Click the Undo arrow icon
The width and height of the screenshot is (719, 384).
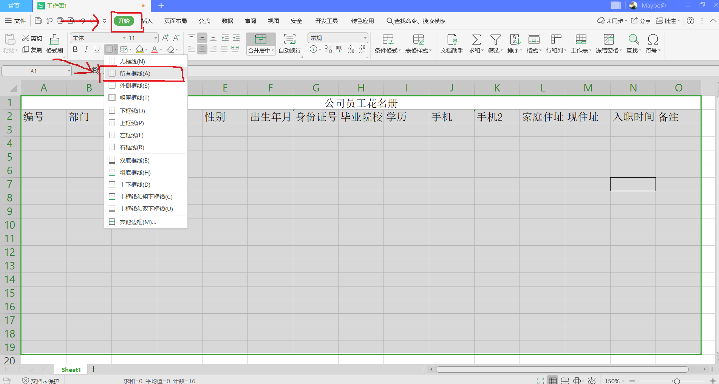[x=82, y=21]
